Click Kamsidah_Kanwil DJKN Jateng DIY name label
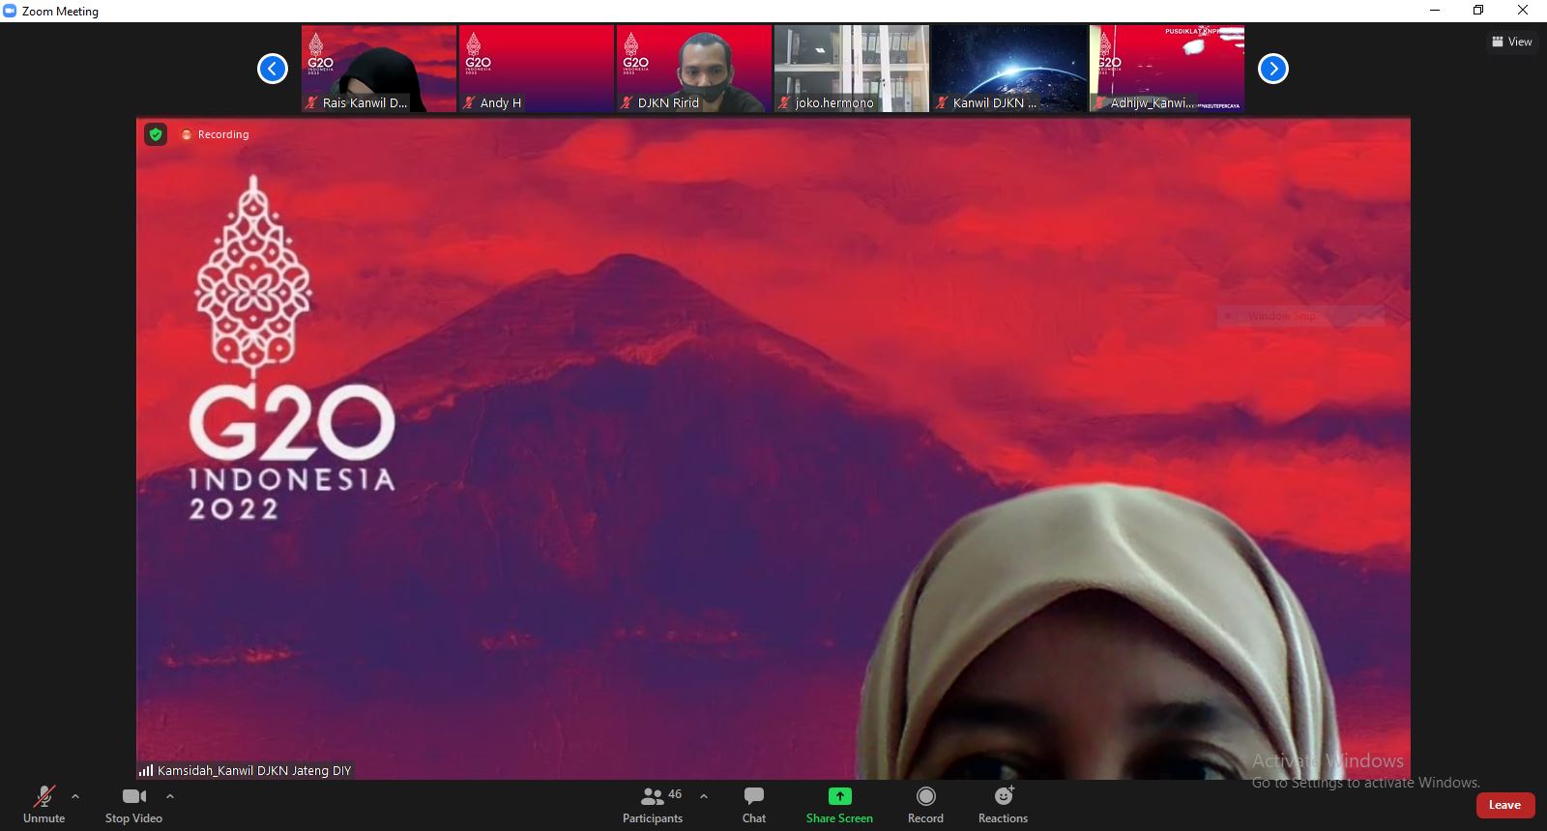This screenshot has height=831, width=1547. click(x=254, y=770)
